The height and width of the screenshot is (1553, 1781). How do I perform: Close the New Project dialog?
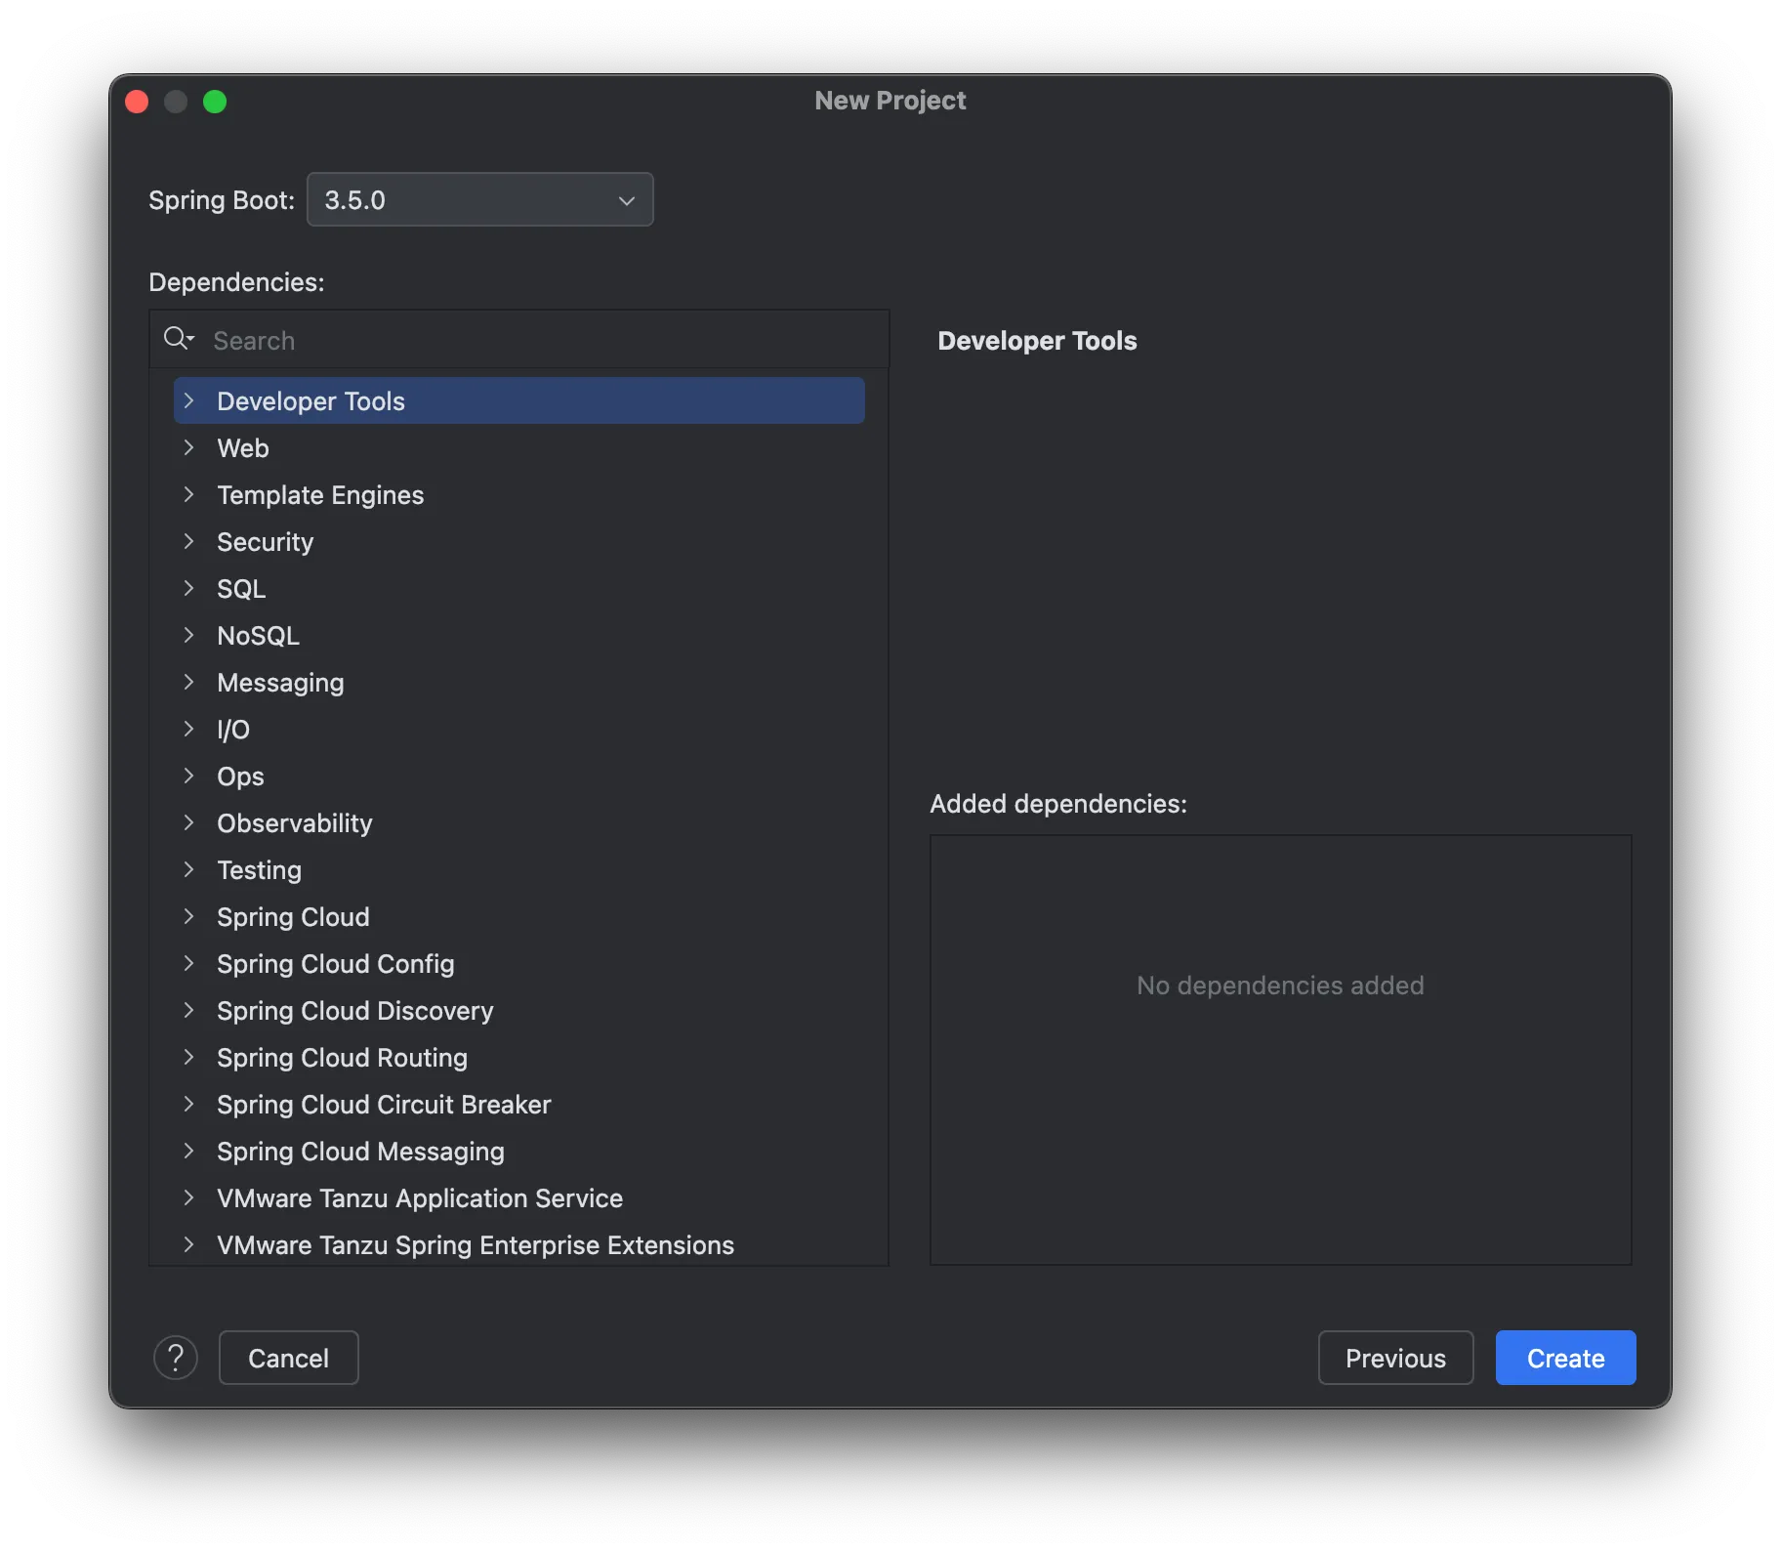pos(137,102)
